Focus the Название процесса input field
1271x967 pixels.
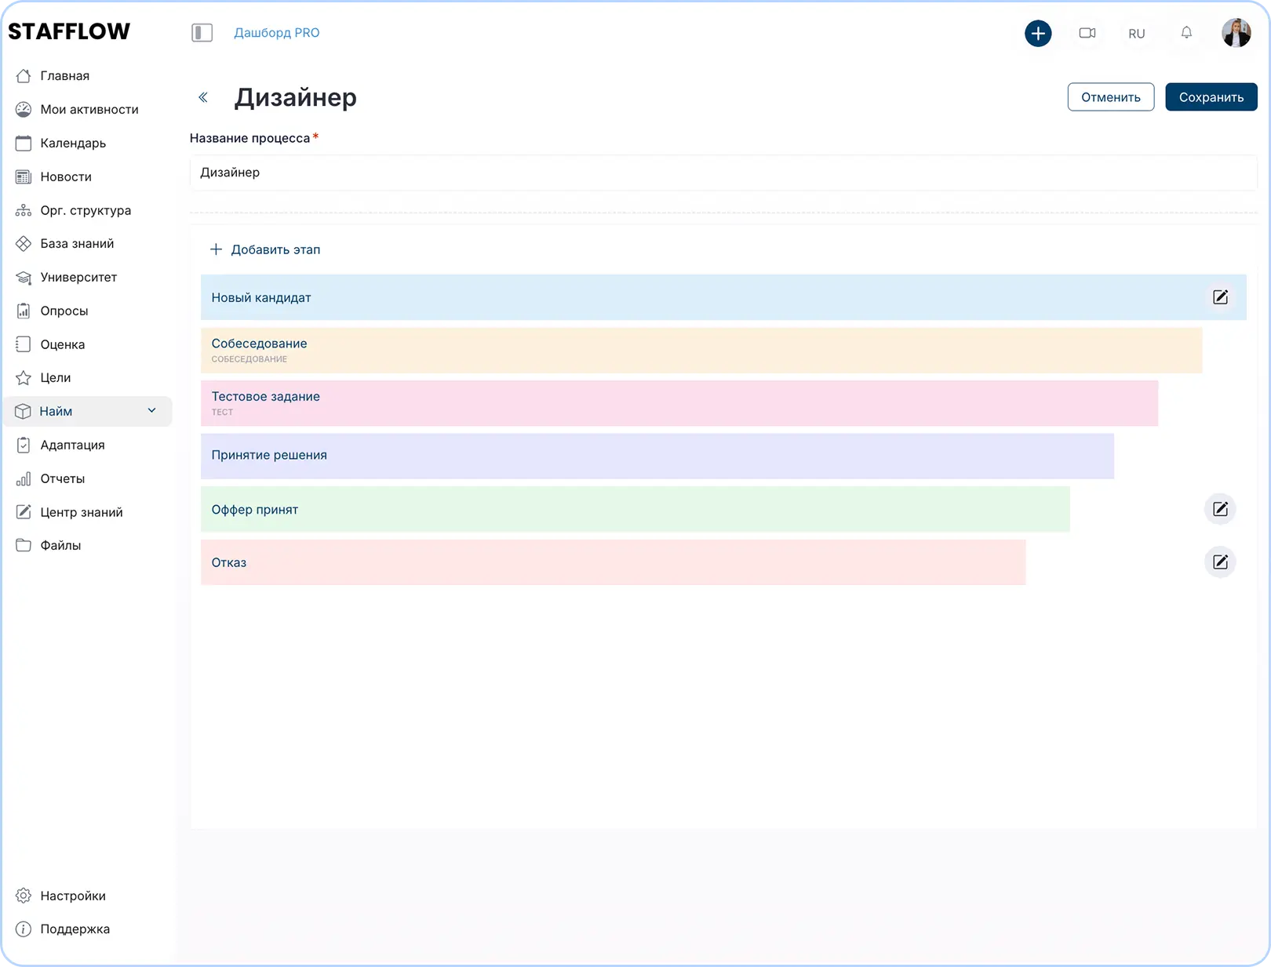(722, 173)
